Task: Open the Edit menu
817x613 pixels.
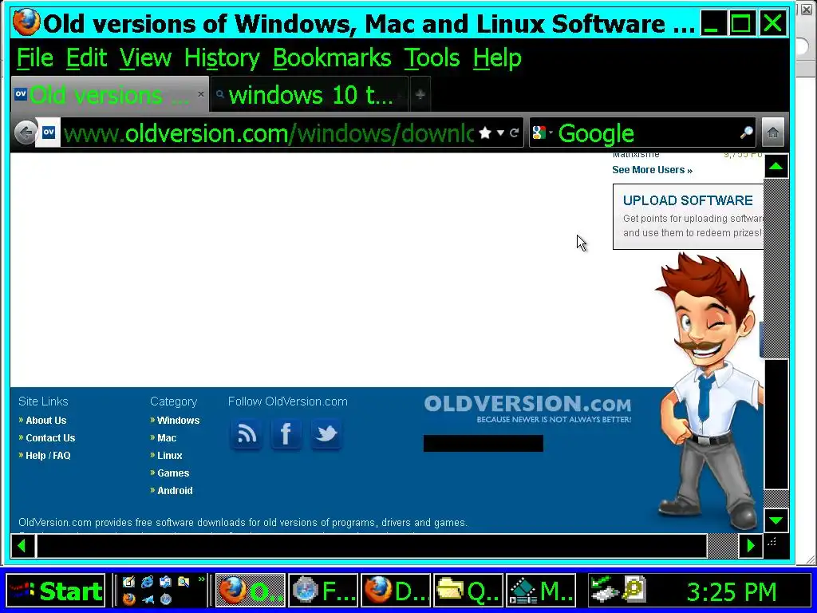Action: (86, 57)
